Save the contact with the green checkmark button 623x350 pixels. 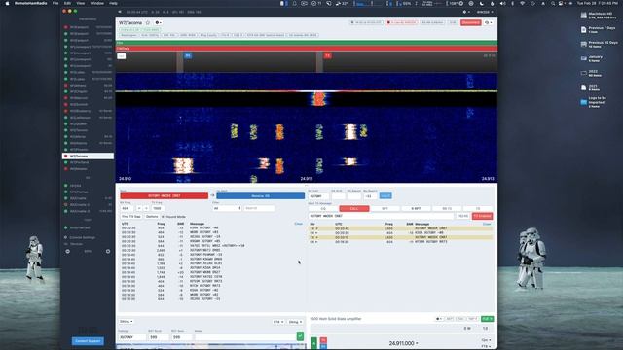click(x=300, y=336)
